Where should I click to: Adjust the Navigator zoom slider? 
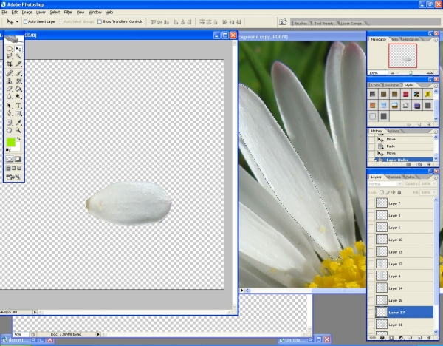coord(411,73)
